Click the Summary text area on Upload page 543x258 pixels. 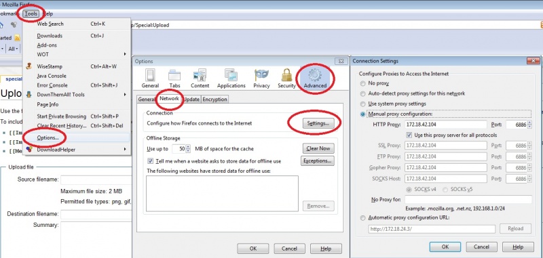pyautogui.click(x=96, y=240)
